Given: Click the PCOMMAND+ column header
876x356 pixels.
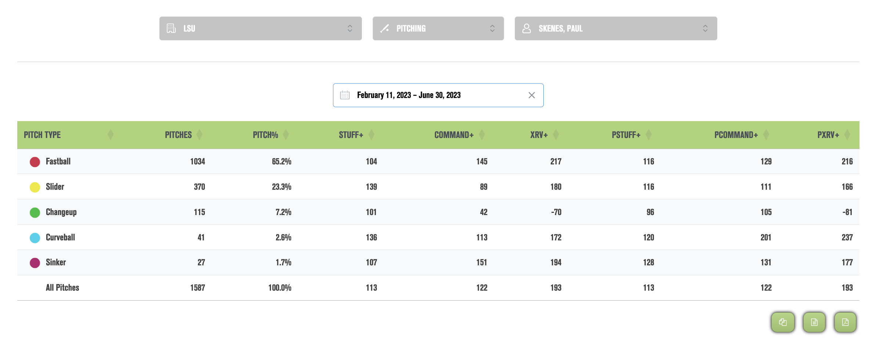Looking at the screenshot, I should (x=736, y=135).
